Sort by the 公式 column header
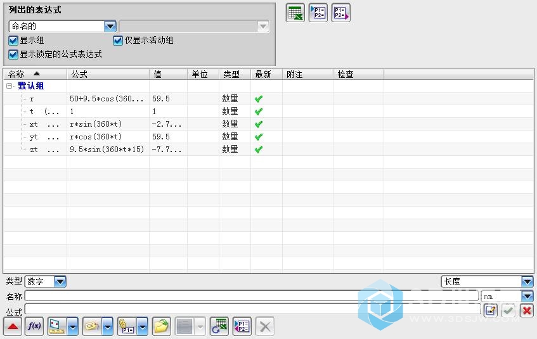Screen dimensions: 537x339 coord(108,74)
